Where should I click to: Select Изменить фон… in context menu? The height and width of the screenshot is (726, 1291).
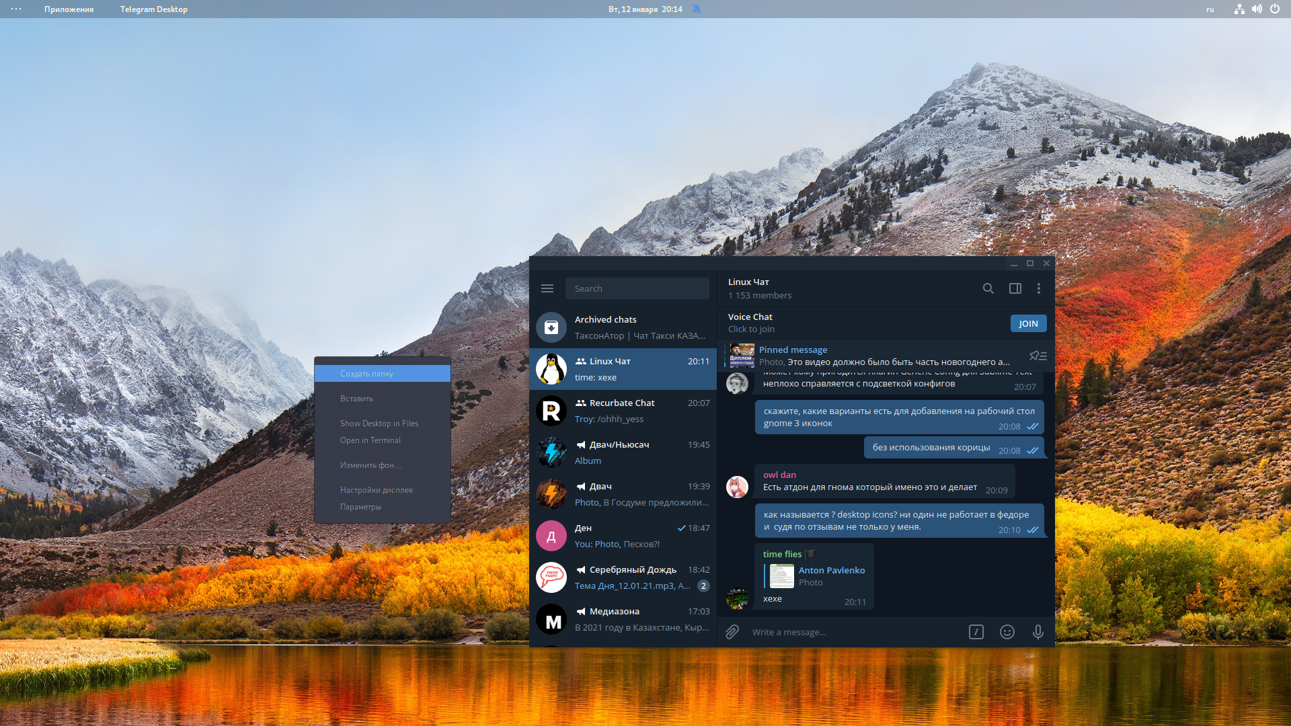pos(383,465)
